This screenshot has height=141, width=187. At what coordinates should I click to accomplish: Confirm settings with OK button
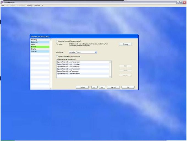click(128, 87)
